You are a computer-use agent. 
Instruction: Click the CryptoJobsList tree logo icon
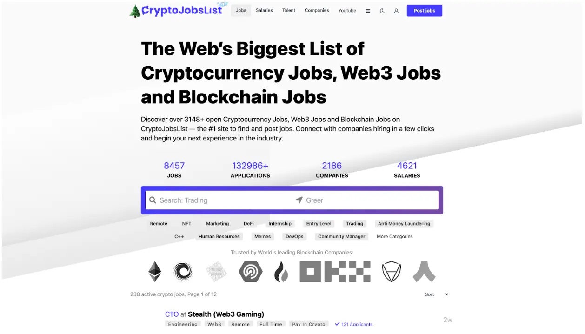135,10
